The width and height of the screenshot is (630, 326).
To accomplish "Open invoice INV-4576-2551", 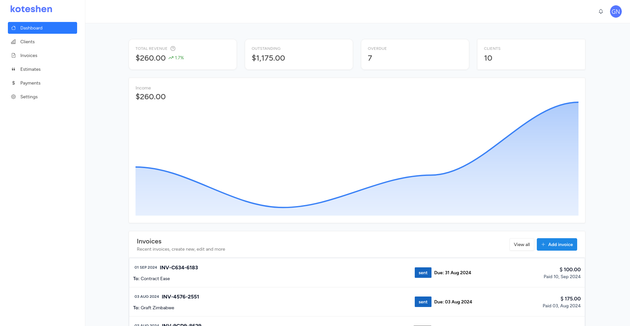I will coord(180,297).
